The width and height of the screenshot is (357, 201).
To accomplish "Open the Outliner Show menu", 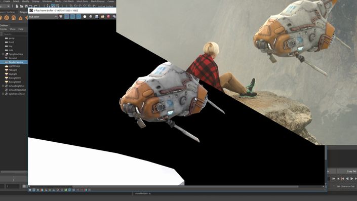I will tap(13, 29).
